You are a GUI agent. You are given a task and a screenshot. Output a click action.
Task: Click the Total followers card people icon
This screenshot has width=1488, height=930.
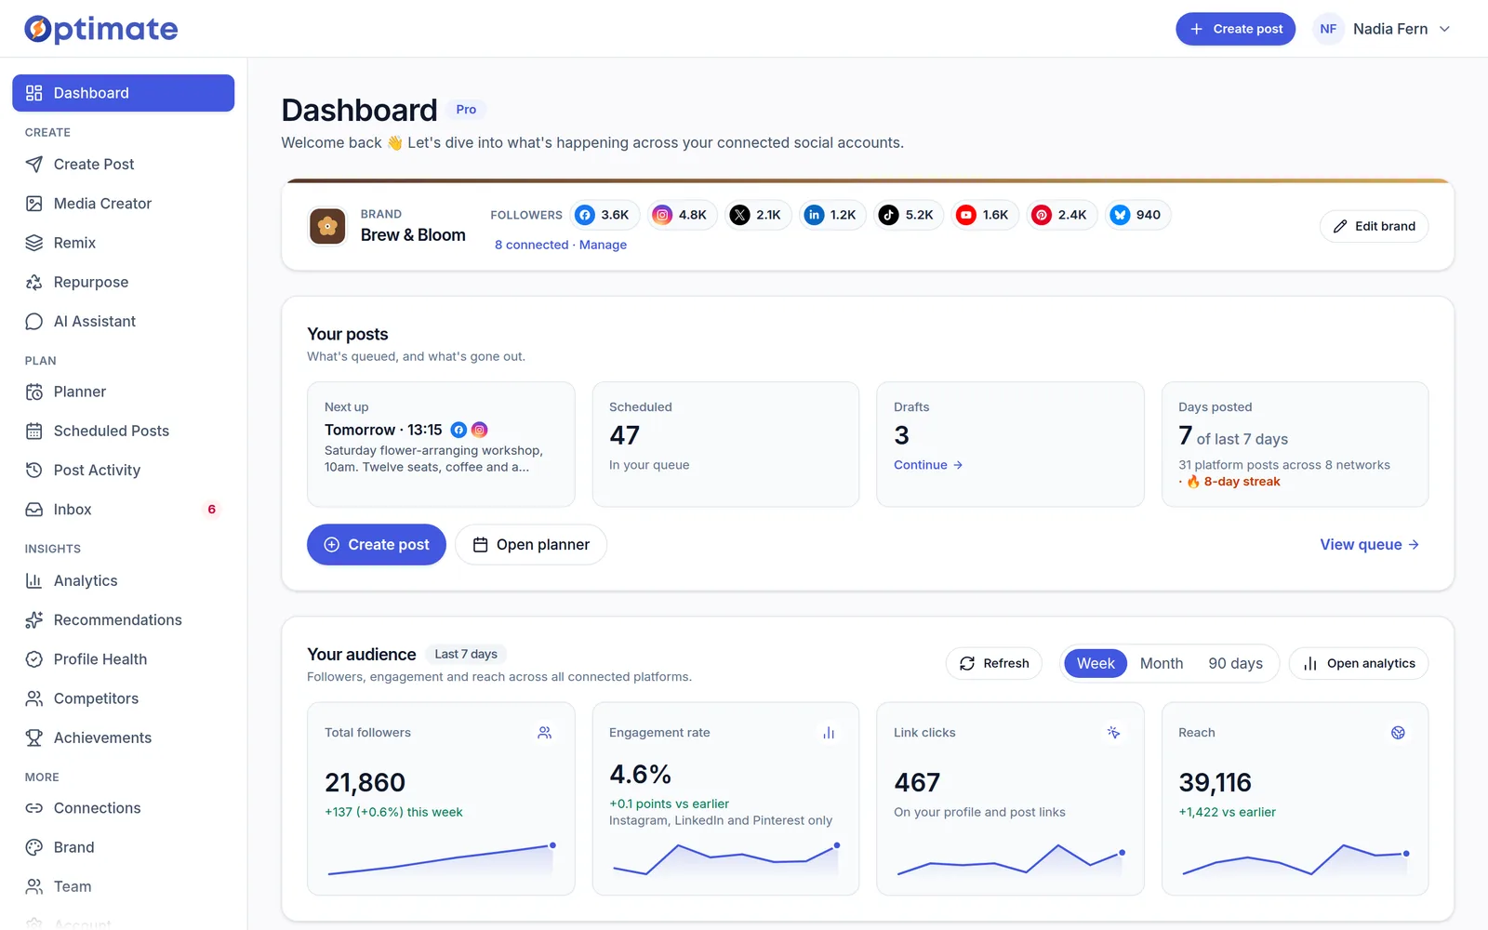tap(545, 733)
